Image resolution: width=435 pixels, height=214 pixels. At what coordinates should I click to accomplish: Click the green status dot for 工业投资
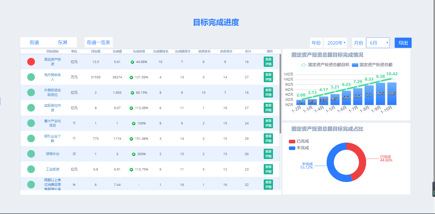click(31, 169)
